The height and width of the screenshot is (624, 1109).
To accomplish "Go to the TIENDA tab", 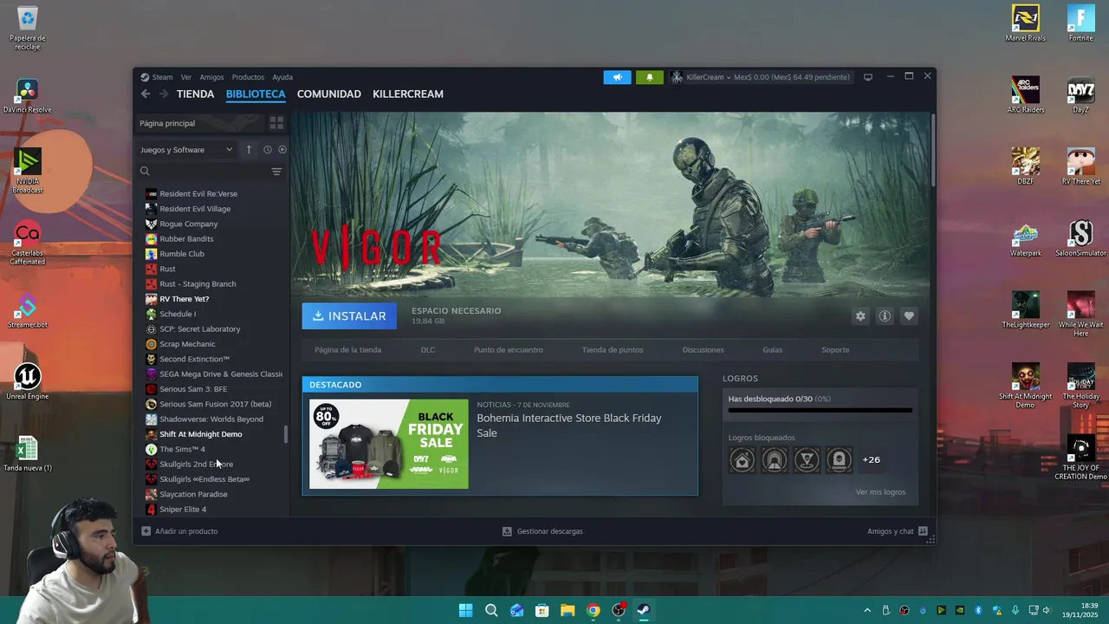I will point(195,94).
